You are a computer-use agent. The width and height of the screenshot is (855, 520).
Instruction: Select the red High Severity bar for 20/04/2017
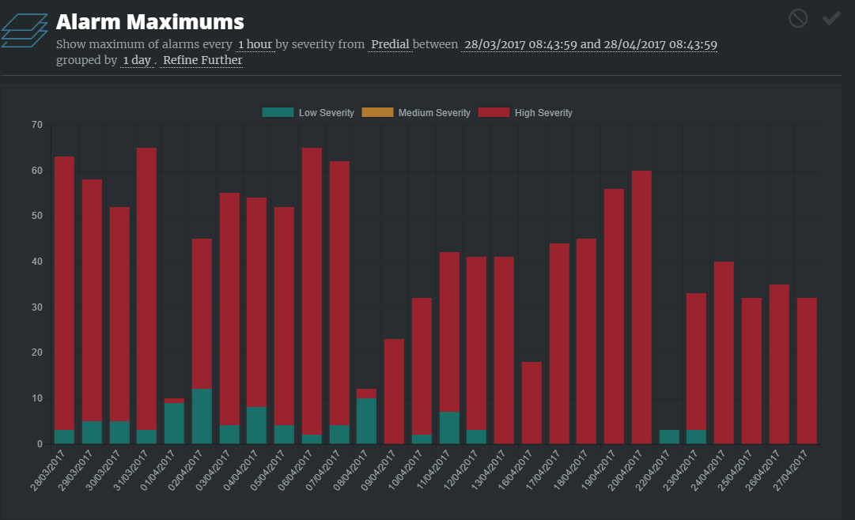point(641,307)
